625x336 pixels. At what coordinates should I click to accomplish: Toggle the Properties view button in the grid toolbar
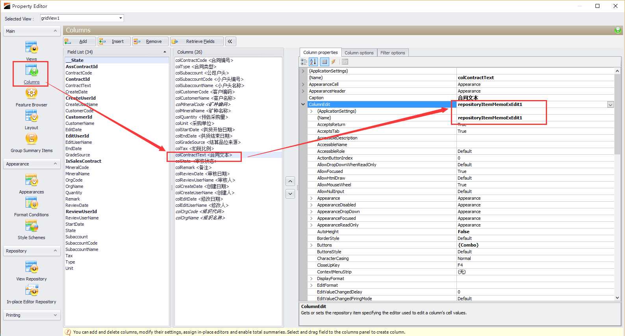(324, 62)
